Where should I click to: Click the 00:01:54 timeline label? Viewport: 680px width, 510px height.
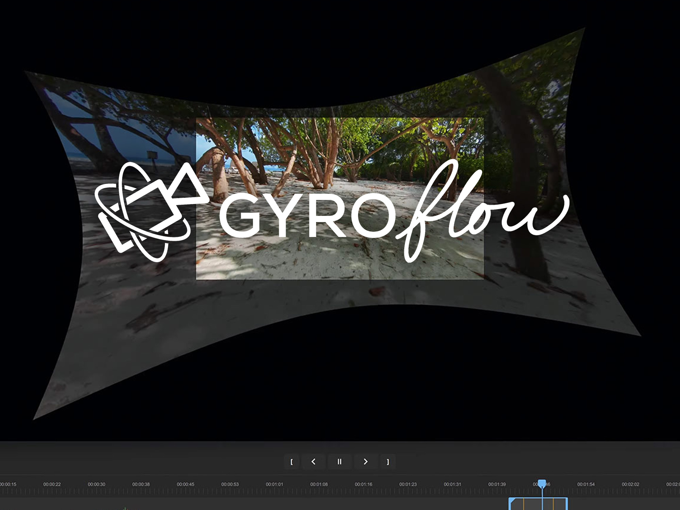click(586, 484)
